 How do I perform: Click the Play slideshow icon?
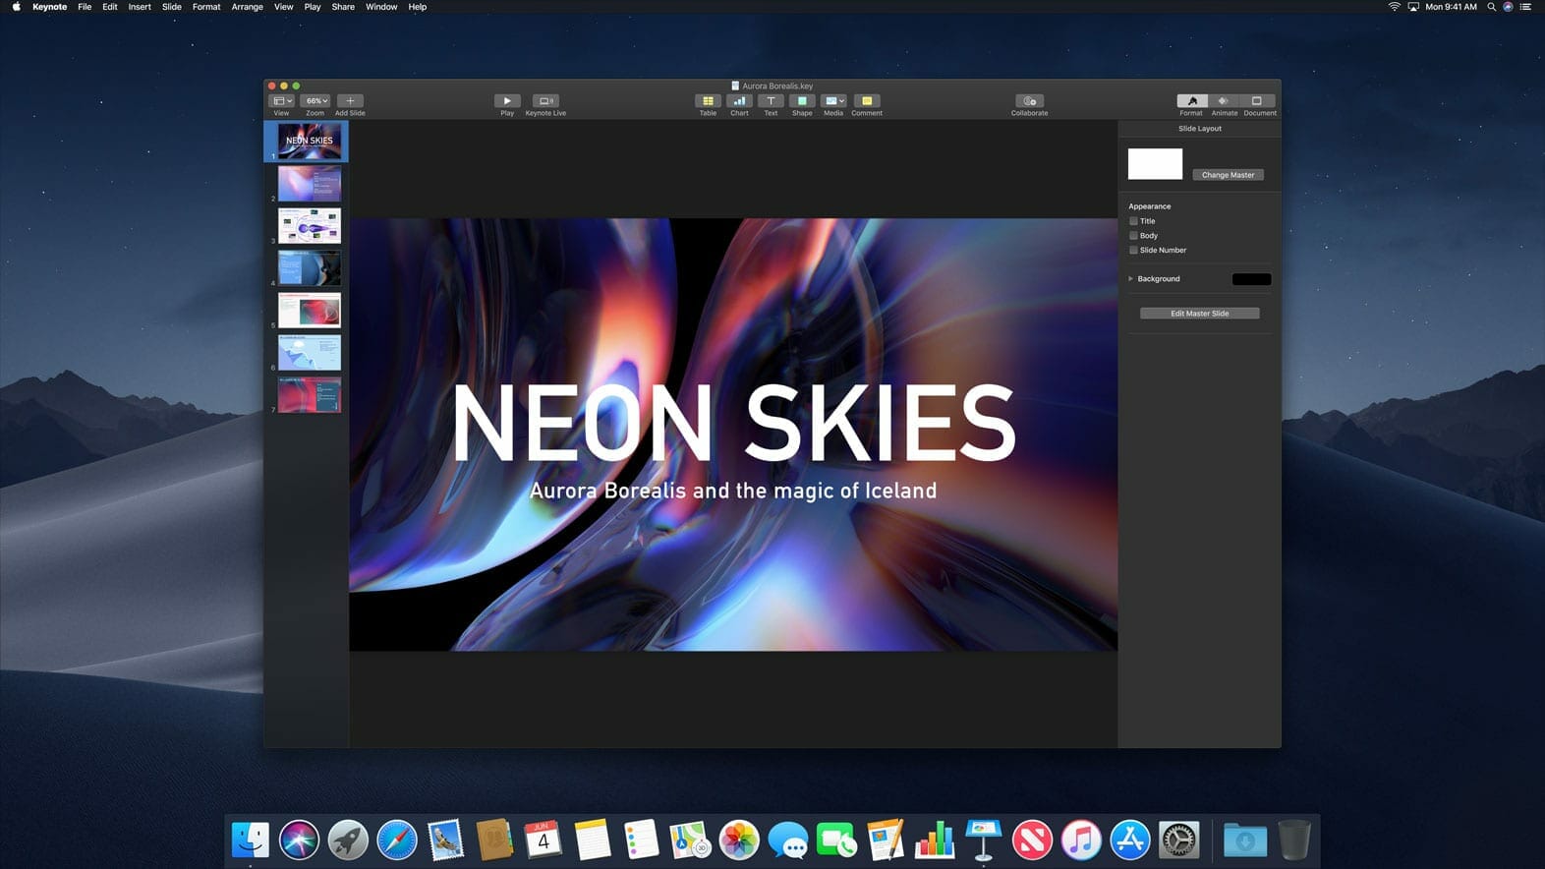click(x=507, y=101)
